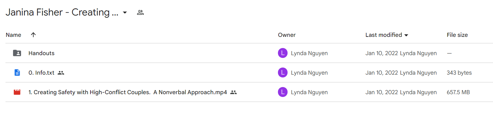
Task: Click the shared people icon beside folder title
Action: (140, 12)
